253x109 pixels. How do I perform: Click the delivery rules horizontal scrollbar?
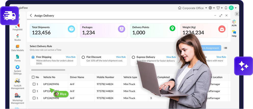coord(48,70)
